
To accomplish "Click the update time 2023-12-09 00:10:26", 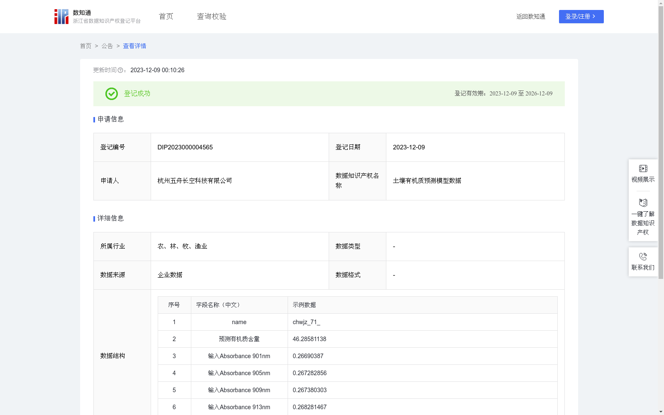I will tap(157, 70).
